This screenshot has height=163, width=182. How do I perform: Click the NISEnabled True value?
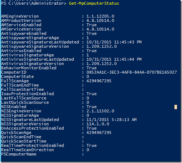(x=92, y=107)
